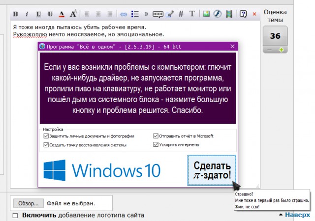Apply italic formatting button
Screen dimensions: 315x221
point(27,14)
